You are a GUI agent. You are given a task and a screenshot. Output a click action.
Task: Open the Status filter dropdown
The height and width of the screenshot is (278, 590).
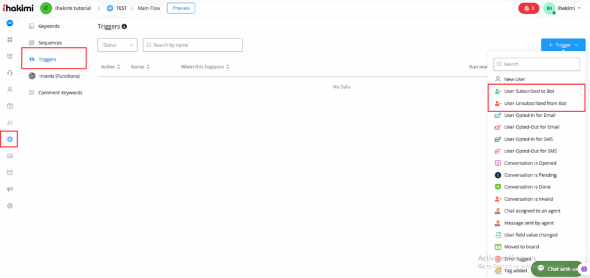pyautogui.click(x=117, y=45)
